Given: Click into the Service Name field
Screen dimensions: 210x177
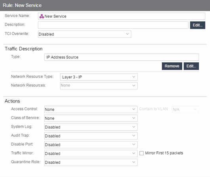Looking at the screenshot, I should 121,16.
